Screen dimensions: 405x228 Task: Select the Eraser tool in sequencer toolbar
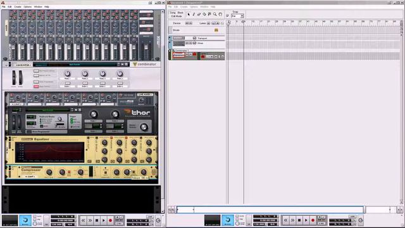[199, 15]
